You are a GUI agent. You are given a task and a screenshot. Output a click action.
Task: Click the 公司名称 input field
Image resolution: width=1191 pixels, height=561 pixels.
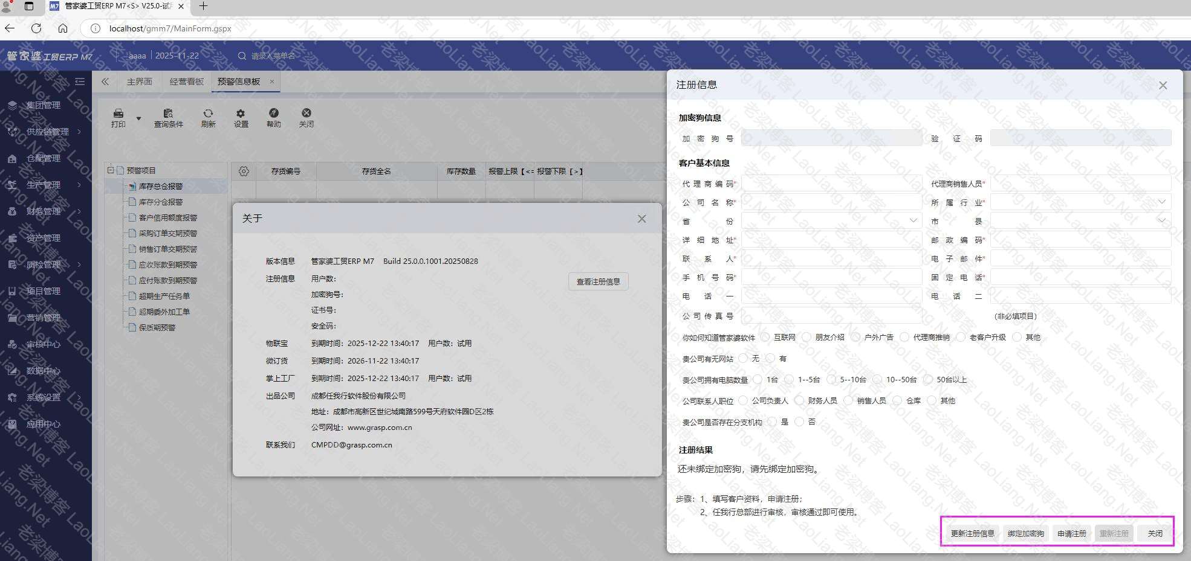pos(831,202)
